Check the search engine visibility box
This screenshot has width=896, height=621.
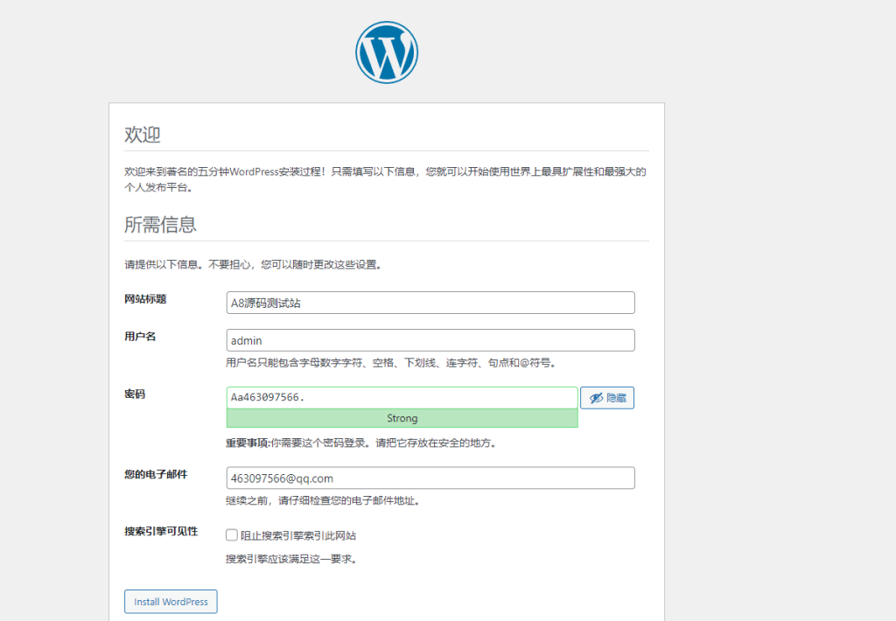coord(231,534)
